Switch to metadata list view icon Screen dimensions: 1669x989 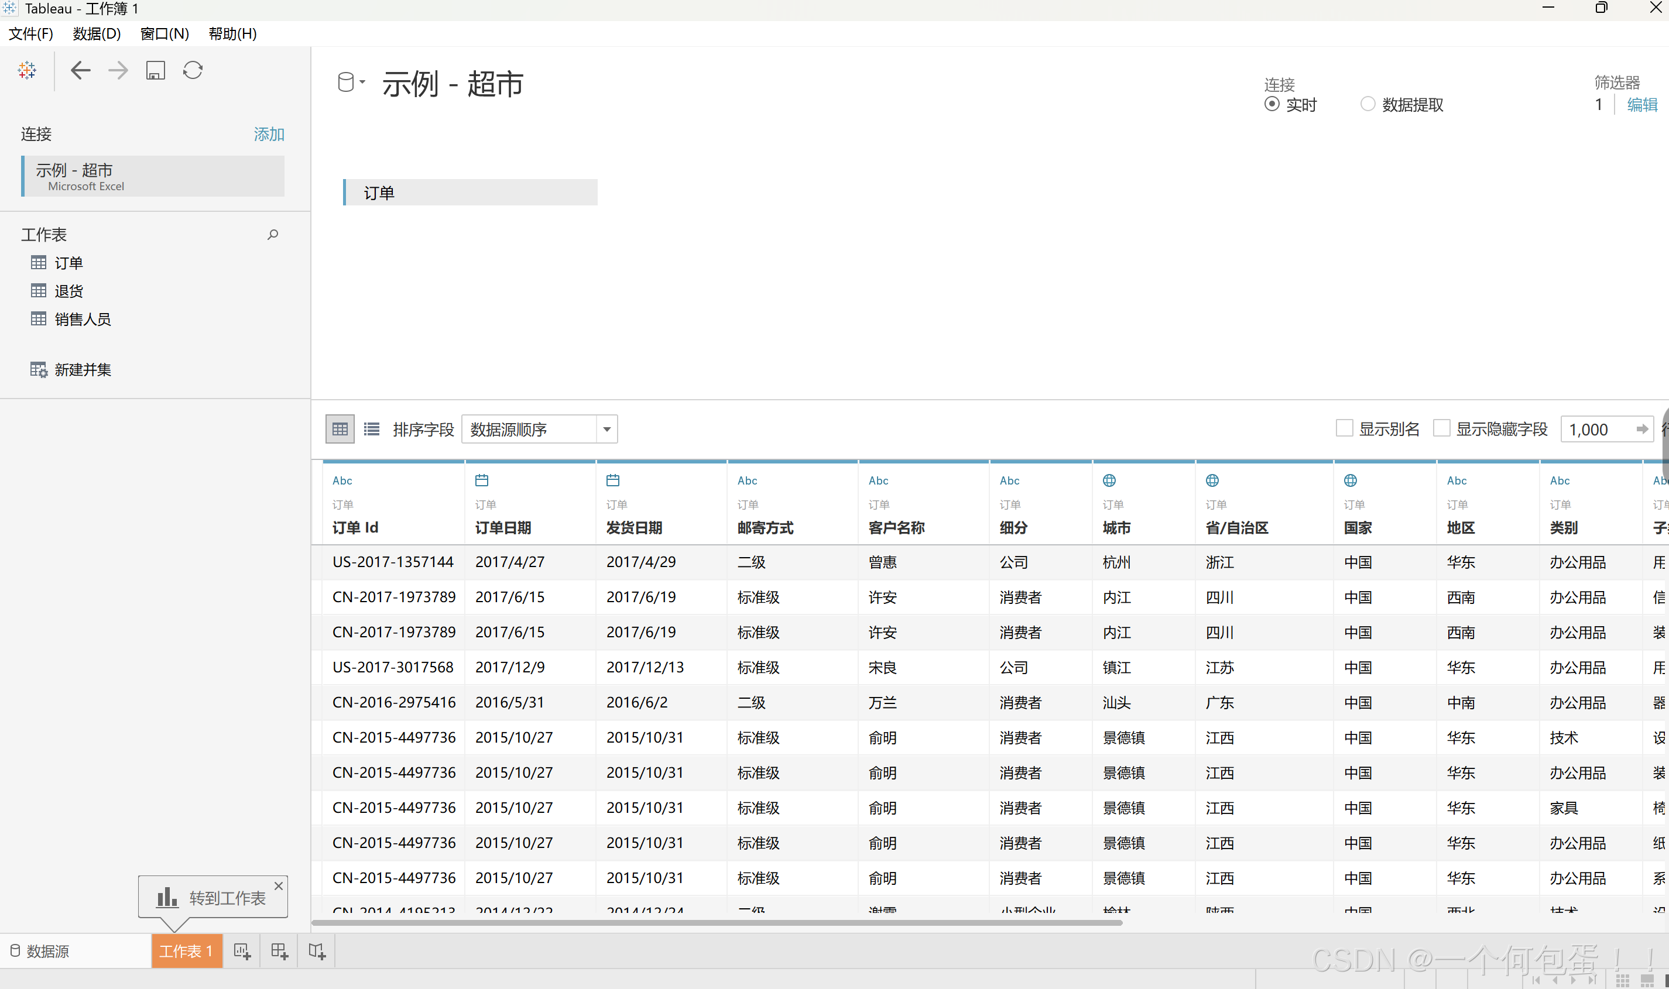coord(371,429)
